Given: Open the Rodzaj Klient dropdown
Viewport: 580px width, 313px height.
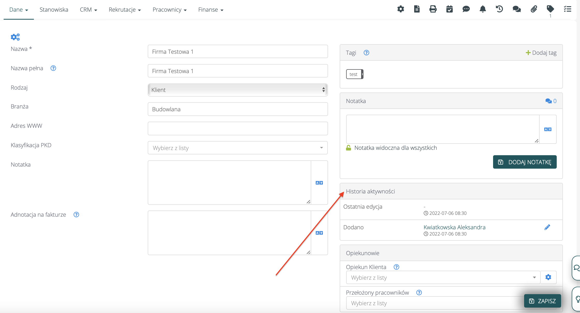Looking at the screenshot, I should tap(237, 90).
